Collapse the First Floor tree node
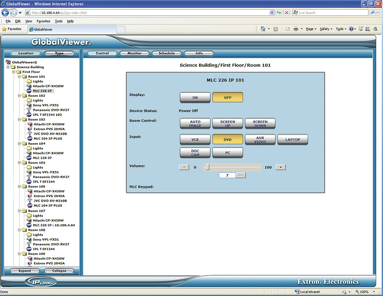Screen dimensions: 383x296 tap(14, 72)
